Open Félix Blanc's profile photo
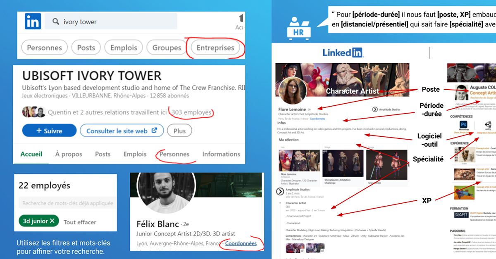Screen dimensions: 496x259 (166, 193)
